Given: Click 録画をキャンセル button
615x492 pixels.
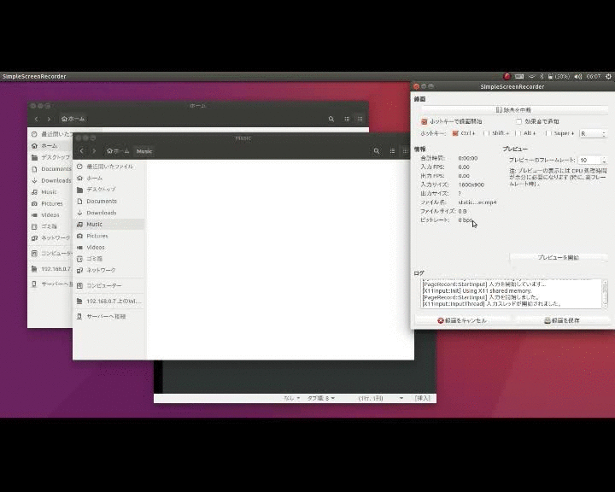Looking at the screenshot, I should 462,320.
